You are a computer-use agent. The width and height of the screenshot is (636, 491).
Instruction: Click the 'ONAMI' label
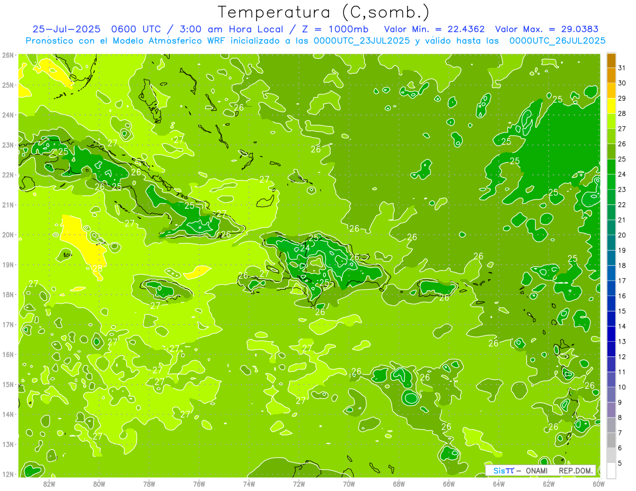pos(536,470)
